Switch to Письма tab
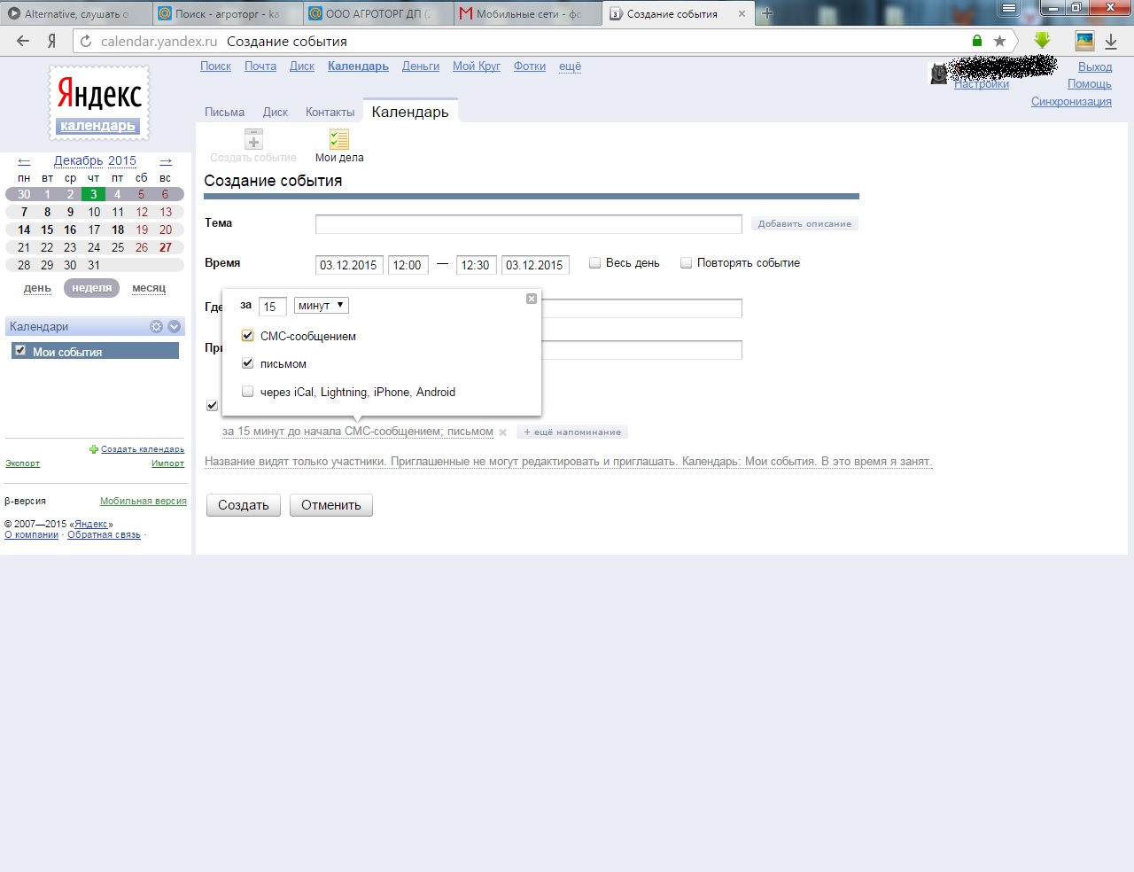 coord(224,113)
